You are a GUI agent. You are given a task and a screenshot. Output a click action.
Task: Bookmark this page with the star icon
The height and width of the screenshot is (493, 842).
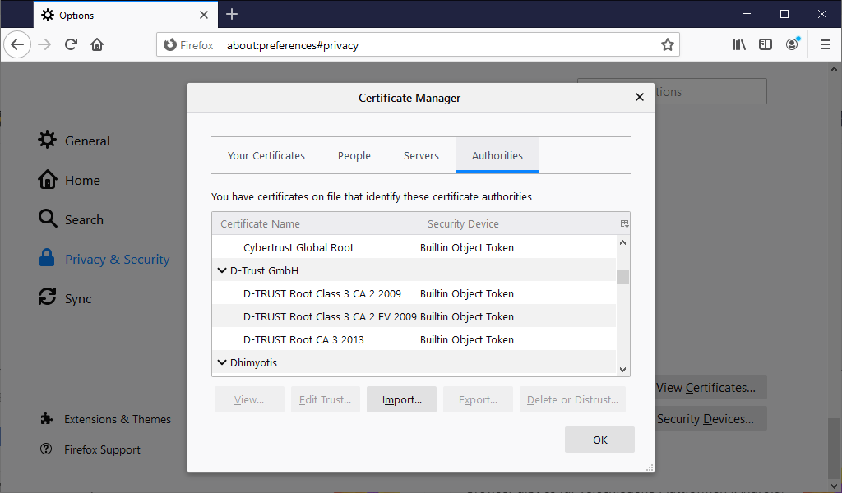tap(667, 45)
